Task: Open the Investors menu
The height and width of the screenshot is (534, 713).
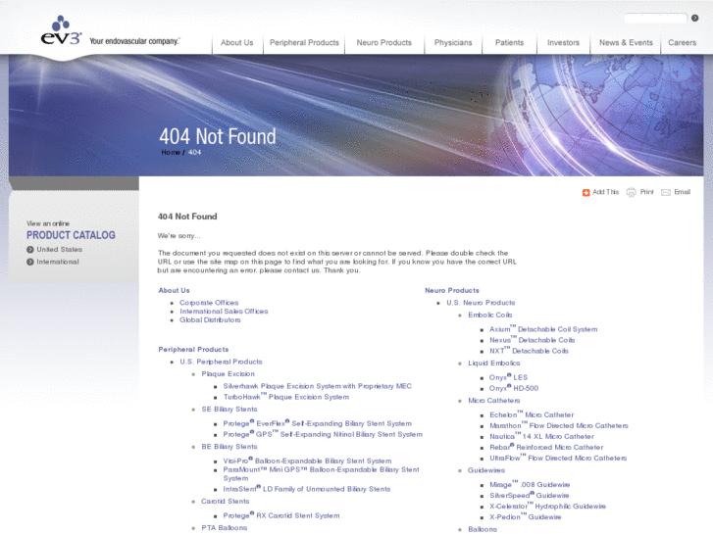Action: [x=563, y=43]
